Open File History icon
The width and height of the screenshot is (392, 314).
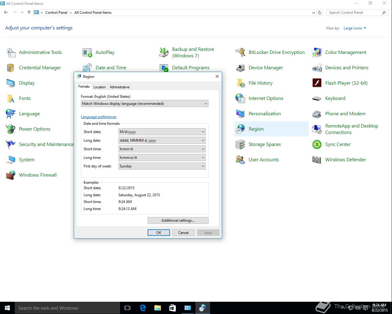pos(240,83)
